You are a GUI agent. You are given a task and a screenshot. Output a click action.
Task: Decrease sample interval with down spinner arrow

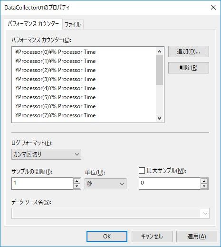(x=77, y=186)
